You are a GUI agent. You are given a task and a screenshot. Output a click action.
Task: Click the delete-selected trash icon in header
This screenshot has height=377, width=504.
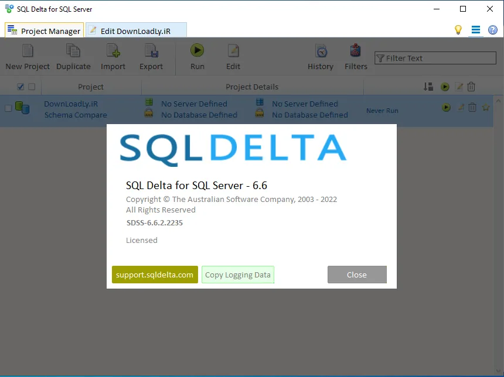pos(471,87)
